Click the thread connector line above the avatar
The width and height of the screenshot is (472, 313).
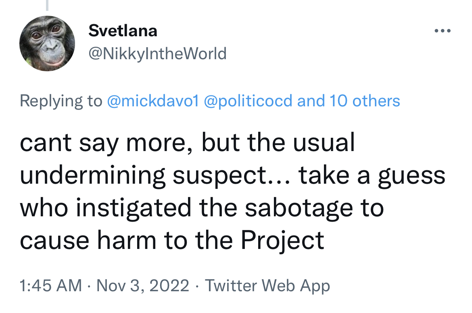(47, 5)
